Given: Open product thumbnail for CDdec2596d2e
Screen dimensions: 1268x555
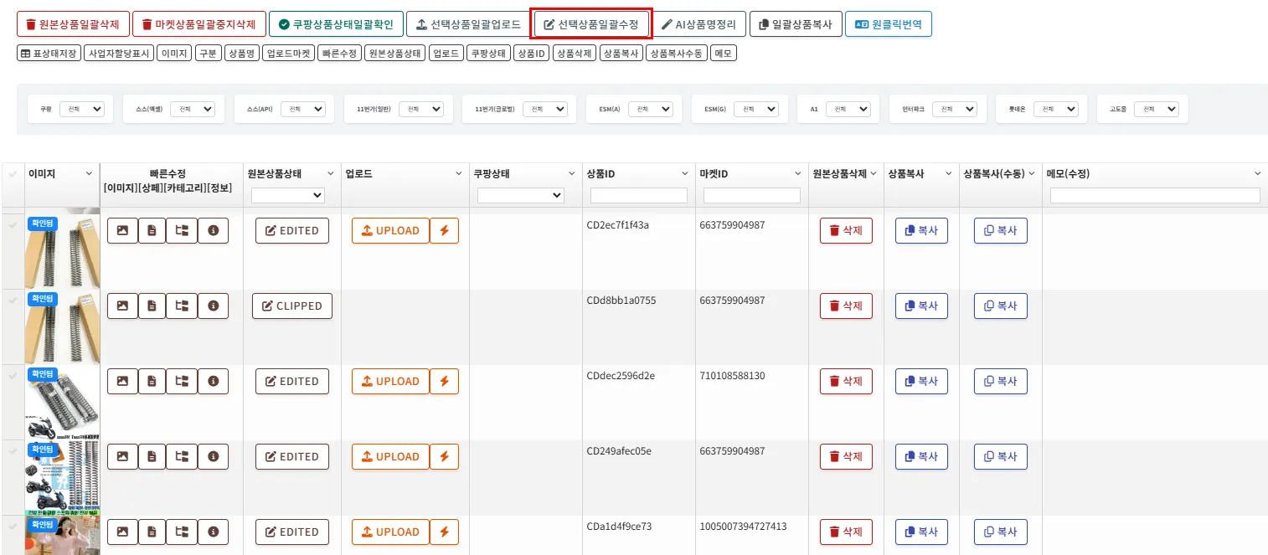Looking at the screenshot, I should pos(62,403).
